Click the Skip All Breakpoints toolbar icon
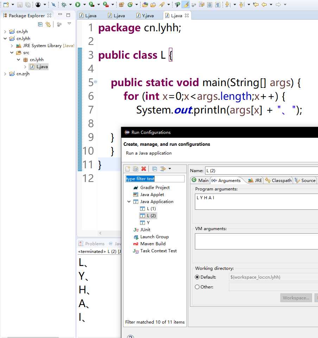This screenshot has width=318, height=338. pyautogui.click(x=53, y=5)
